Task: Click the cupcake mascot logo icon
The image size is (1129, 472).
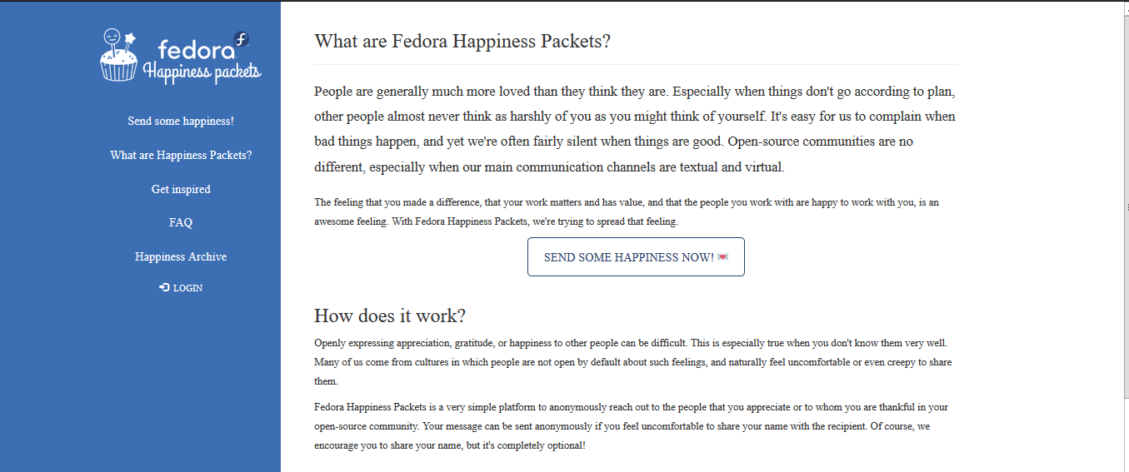Action: pyautogui.click(x=119, y=56)
